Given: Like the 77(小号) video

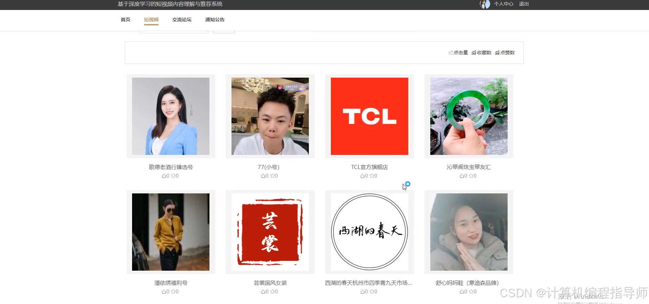Looking at the screenshot, I should pyautogui.click(x=263, y=176).
